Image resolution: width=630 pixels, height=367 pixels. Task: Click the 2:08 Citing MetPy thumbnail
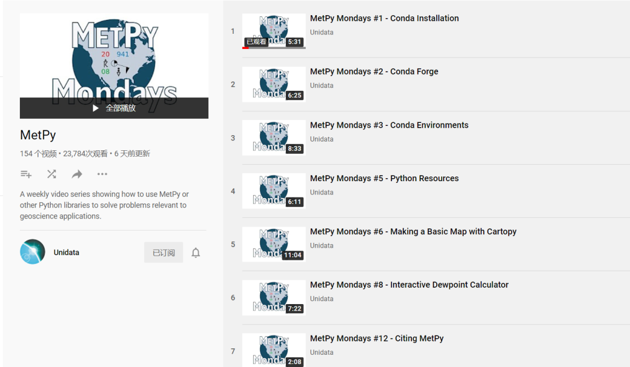274,350
